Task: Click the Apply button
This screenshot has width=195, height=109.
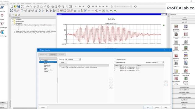Action: [43, 108]
